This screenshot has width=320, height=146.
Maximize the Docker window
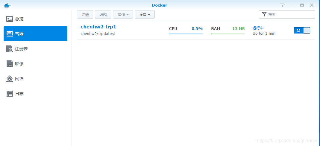[302, 5]
